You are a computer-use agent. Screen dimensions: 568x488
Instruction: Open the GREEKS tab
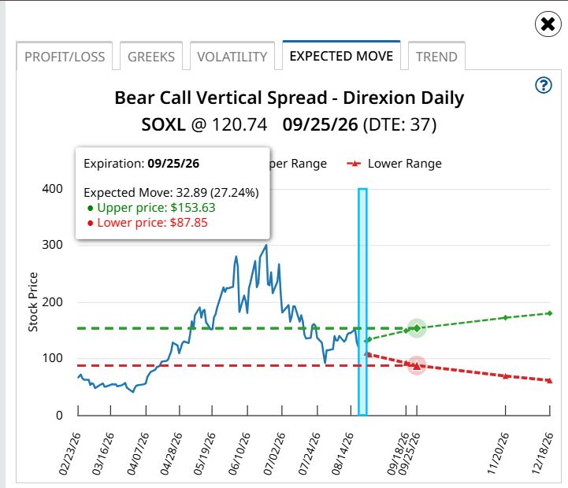point(151,57)
